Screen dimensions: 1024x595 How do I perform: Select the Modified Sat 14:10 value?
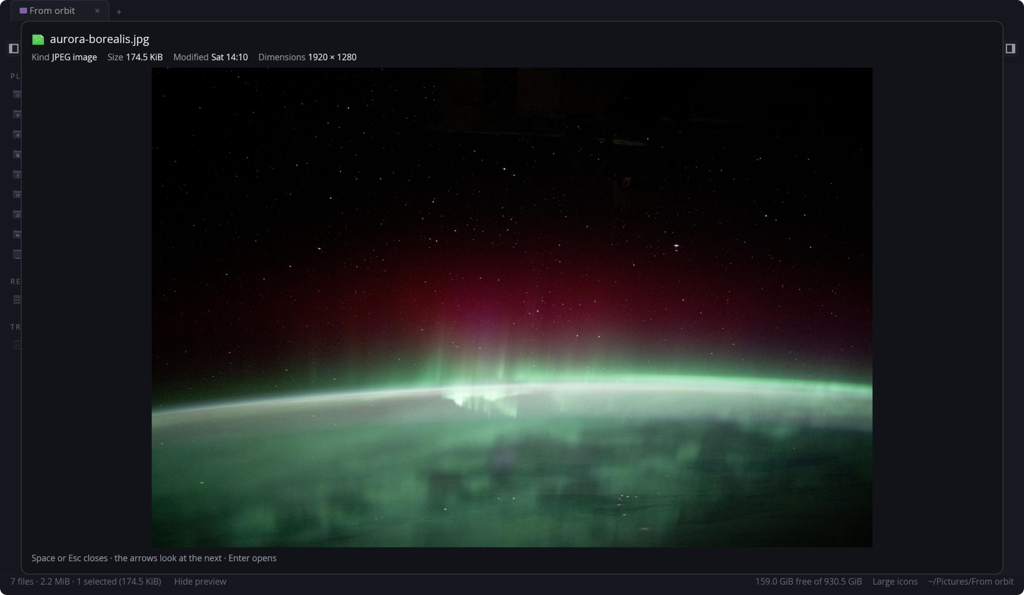click(211, 57)
